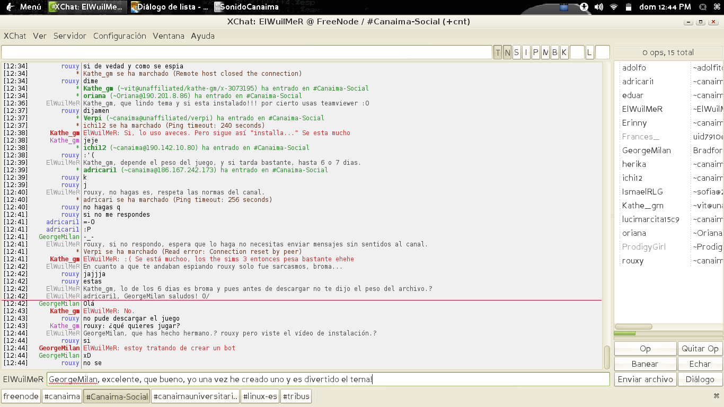The height and width of the screenshot is (407, 724).
Task: Switch to the freenode tab
Action: pos(21,396)
